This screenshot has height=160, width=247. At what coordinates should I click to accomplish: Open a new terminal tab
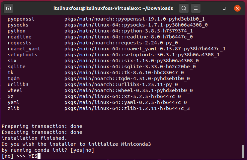[8, 8]
